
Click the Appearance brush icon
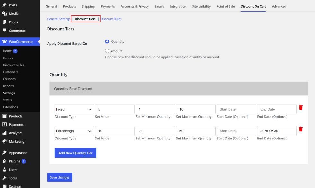4,153
